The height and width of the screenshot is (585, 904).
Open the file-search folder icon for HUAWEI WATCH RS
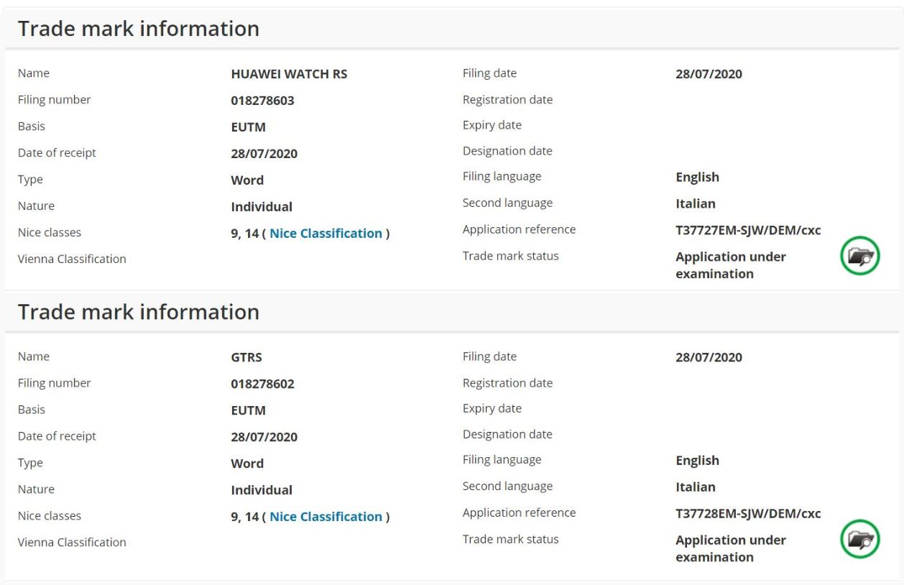click(x=860, y=256)
